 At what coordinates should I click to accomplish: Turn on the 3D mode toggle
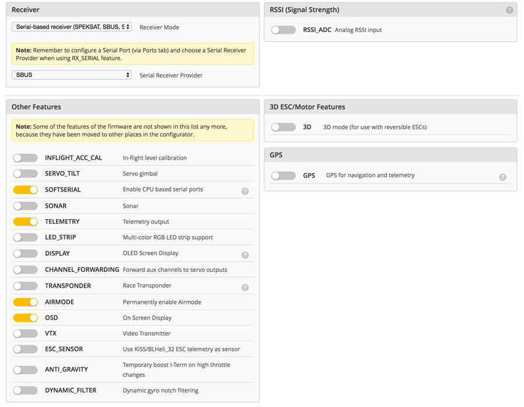pos(284,127)
